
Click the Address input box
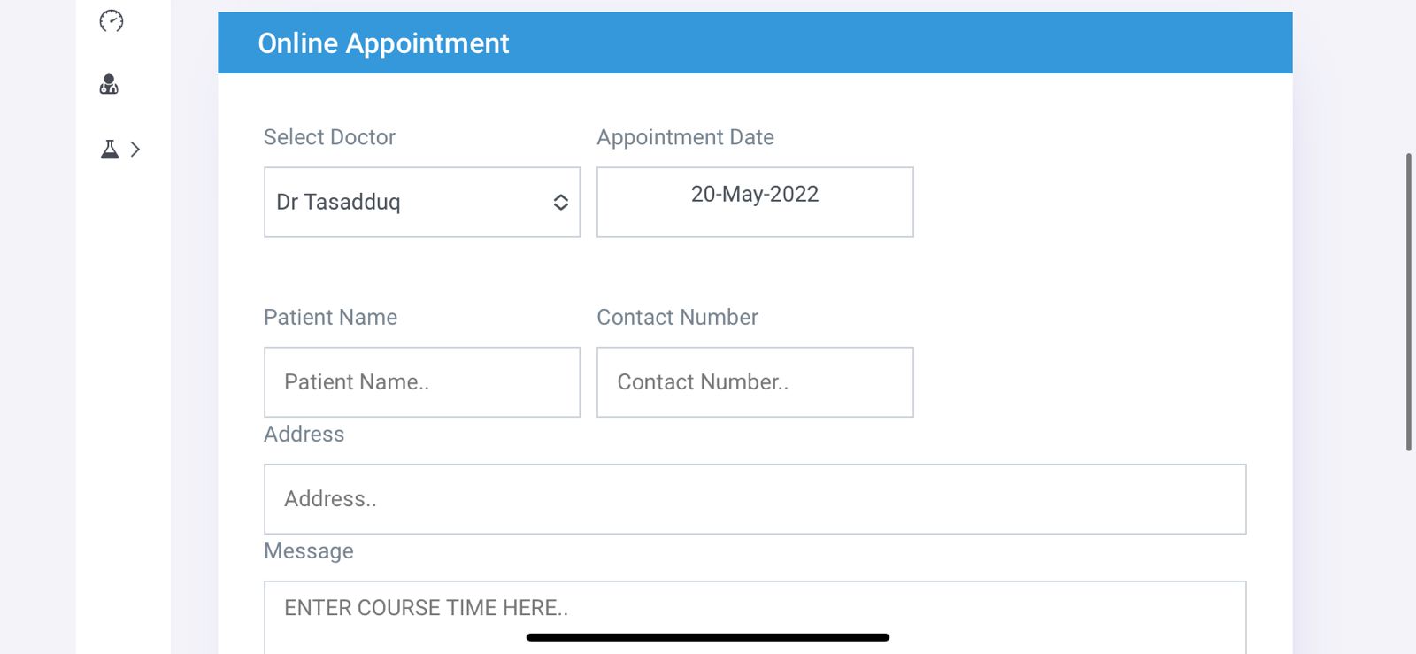[x=755, y=499]
